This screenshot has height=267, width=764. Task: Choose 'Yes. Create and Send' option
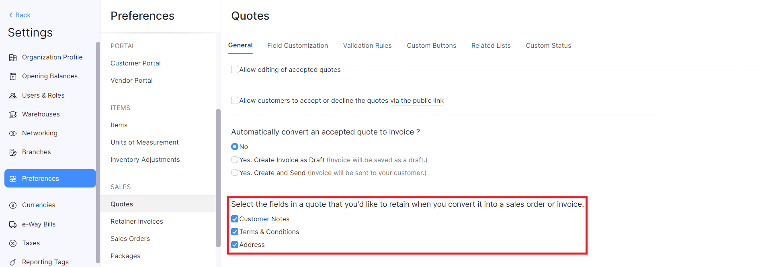(235, 172)
